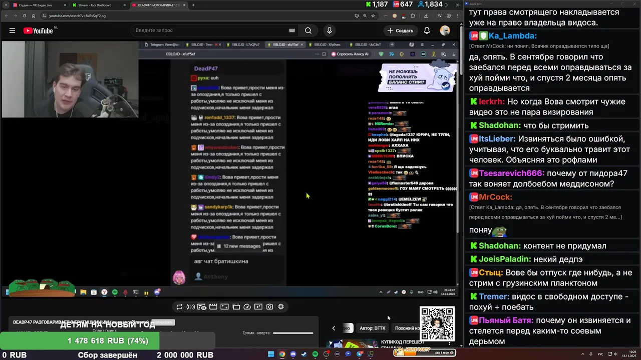Click the 'Автор: DFTK' filter chip

point(373,328)
